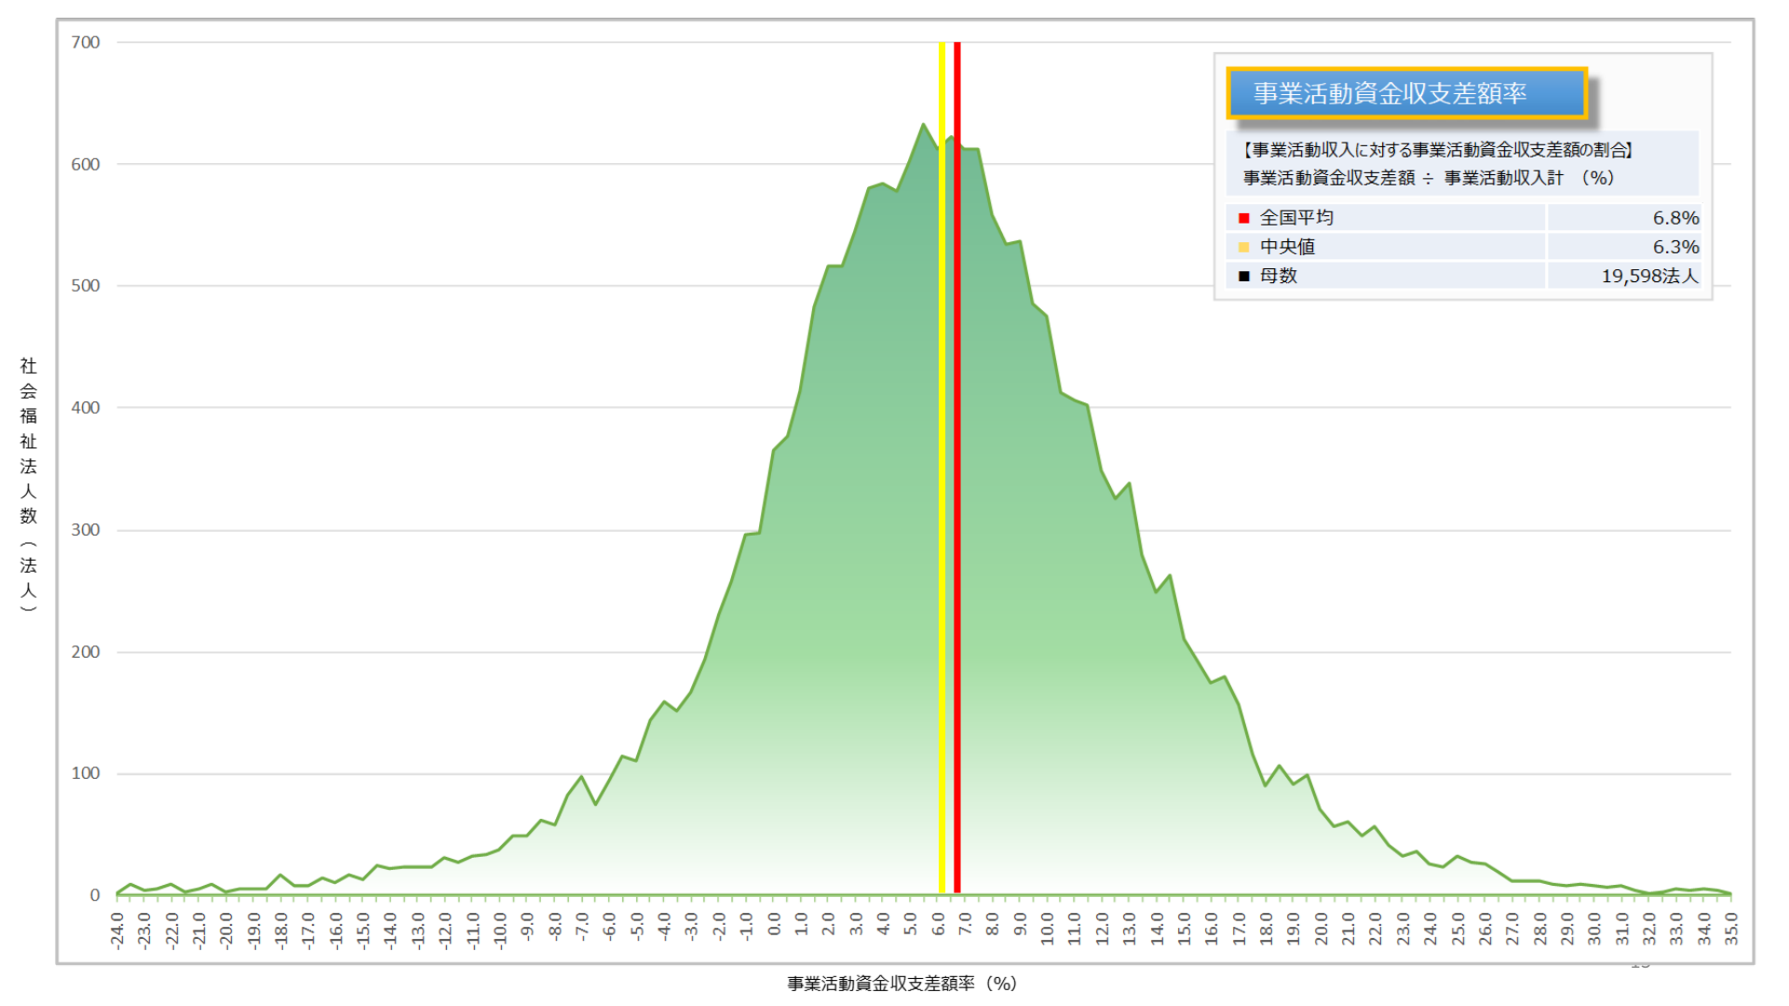Click the 中央値 legend label
Image resolution: width=1789 pixels, height=1006 pixels.
pyautogui.click(x=1287, y=247)
